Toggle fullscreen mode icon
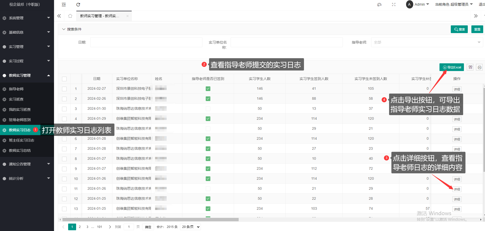Screen dimensions: 485x231 pyautogui.click(x=393, y=5)
